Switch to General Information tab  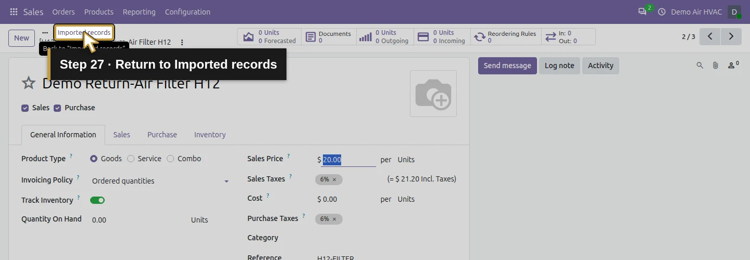(x=63, y=135)
